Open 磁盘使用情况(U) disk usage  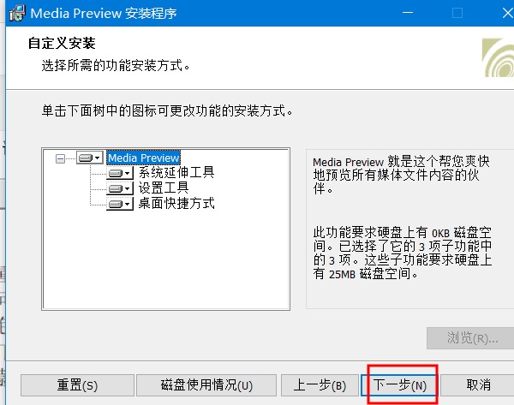point(206,385)
